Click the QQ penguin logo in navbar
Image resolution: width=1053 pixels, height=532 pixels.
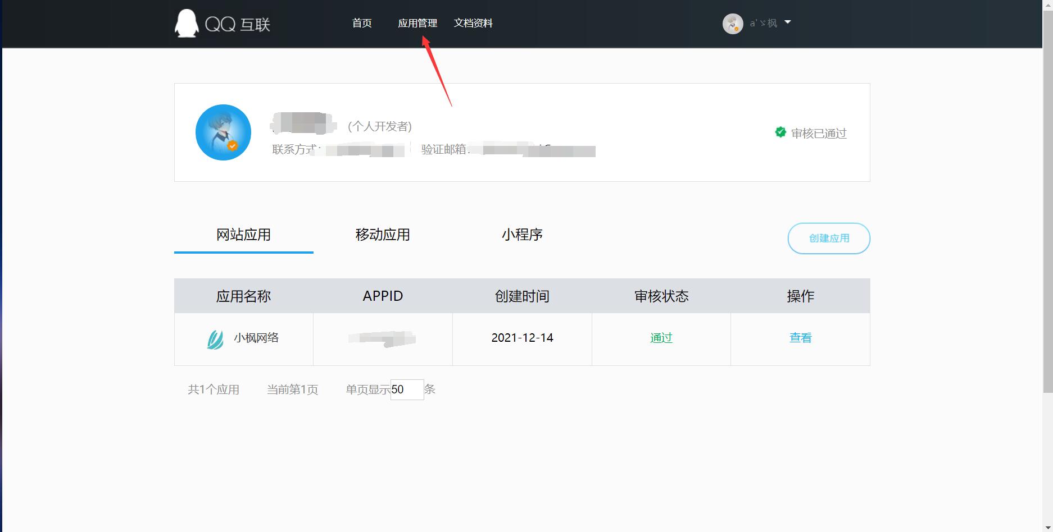click(x=185, y=23)
